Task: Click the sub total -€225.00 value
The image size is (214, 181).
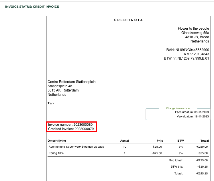Action: coord(202,160)
